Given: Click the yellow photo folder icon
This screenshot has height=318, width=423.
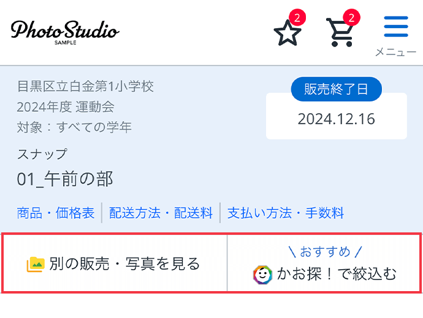Looking at the screenshot, I should [x=36, y=264].
